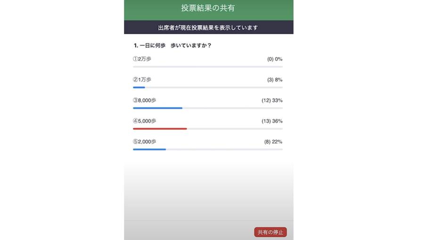Click the blue filled part of ⑤2,000歩 bar
The image size is (427, 240).
tap(149, 149)
